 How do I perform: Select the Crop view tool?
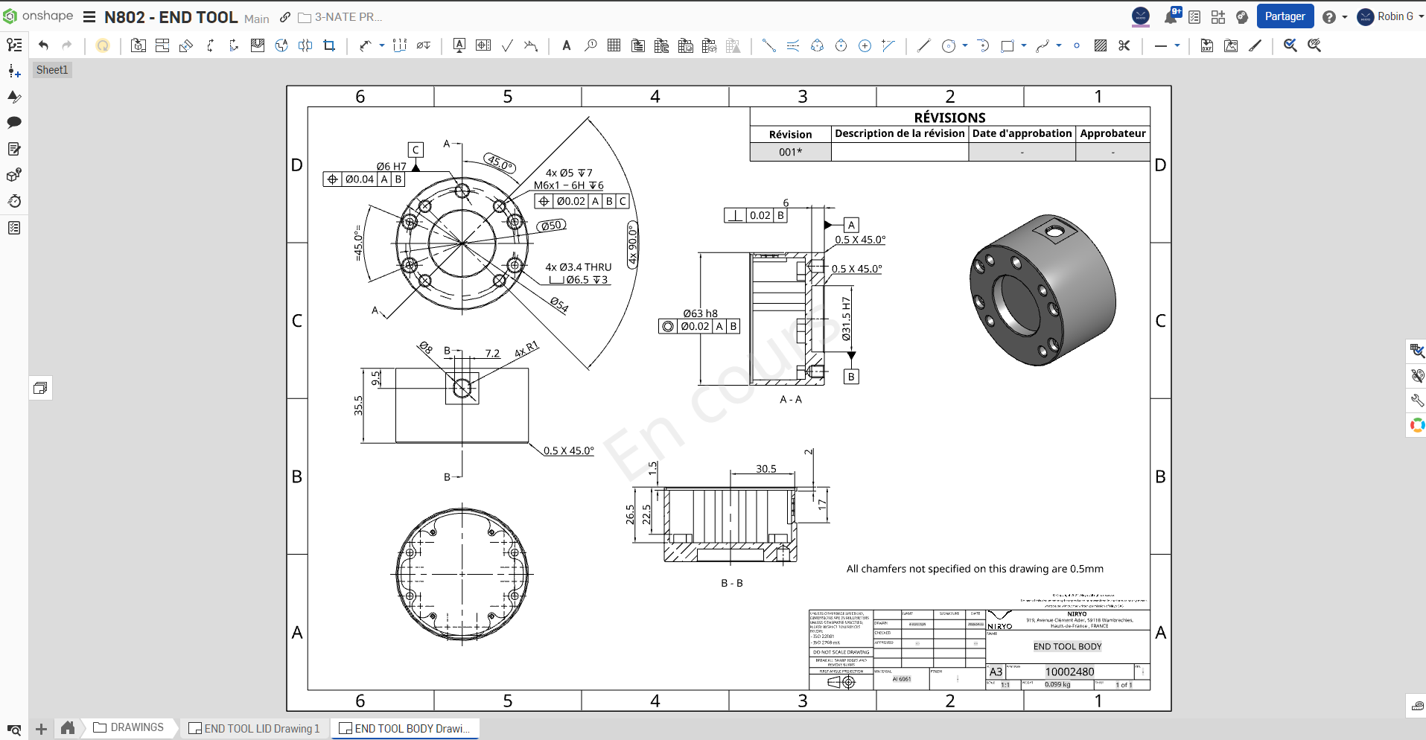coord(328,45)
